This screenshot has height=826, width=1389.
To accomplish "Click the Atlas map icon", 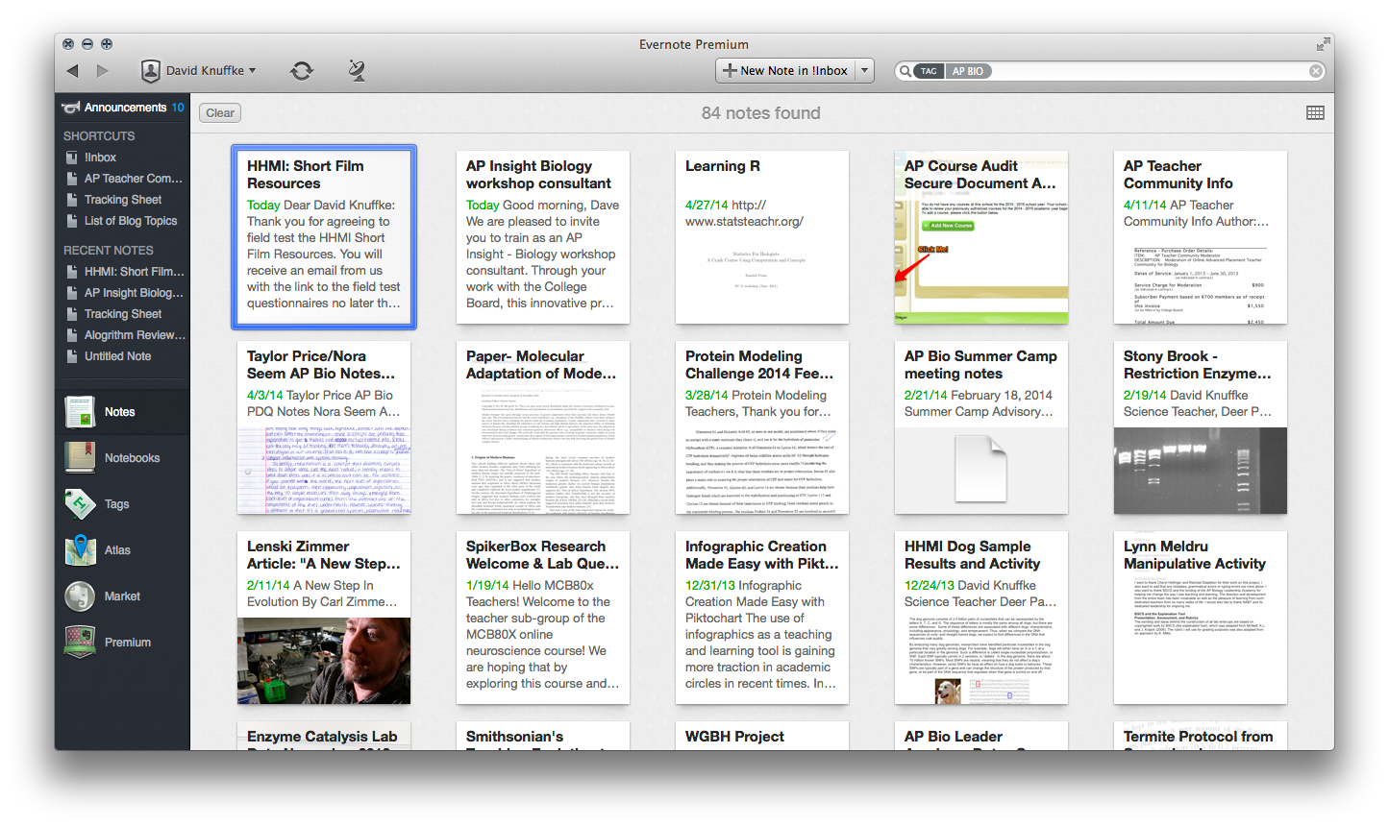I will tap(80, 550).
